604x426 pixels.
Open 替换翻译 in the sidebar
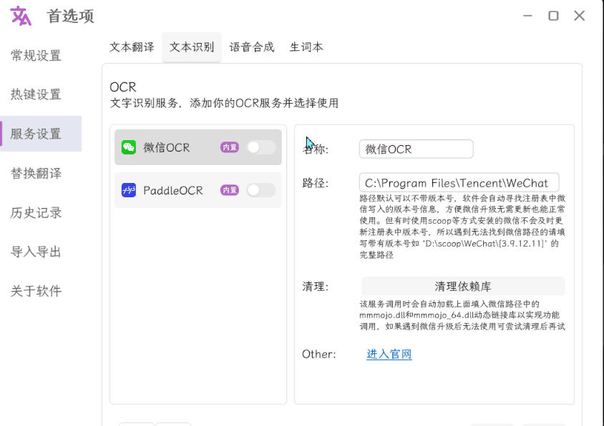point(36,173)
